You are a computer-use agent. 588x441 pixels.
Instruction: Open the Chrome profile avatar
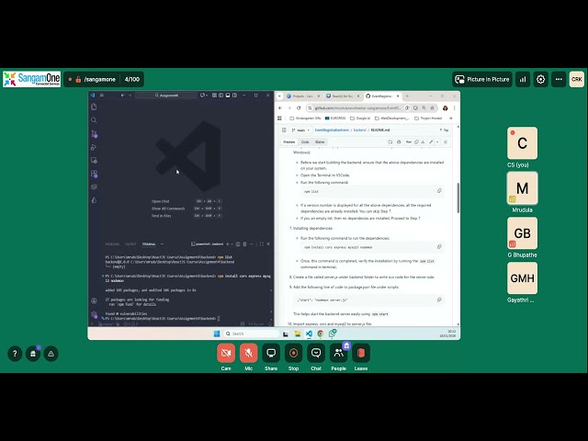(445, 108)
